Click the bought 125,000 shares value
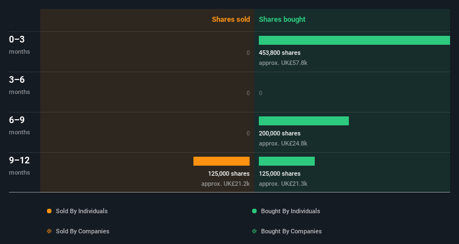This screenshot has height=244, width=459. tap(280, 173)
